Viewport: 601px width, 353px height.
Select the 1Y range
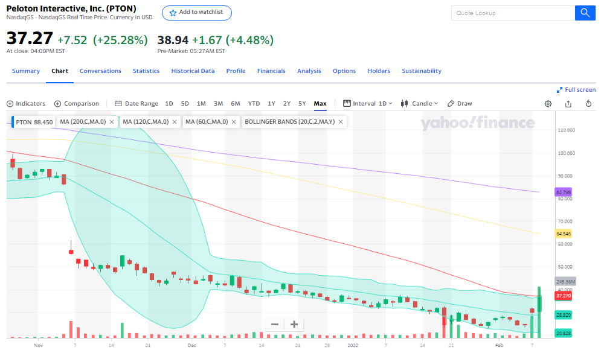[271, 103]
